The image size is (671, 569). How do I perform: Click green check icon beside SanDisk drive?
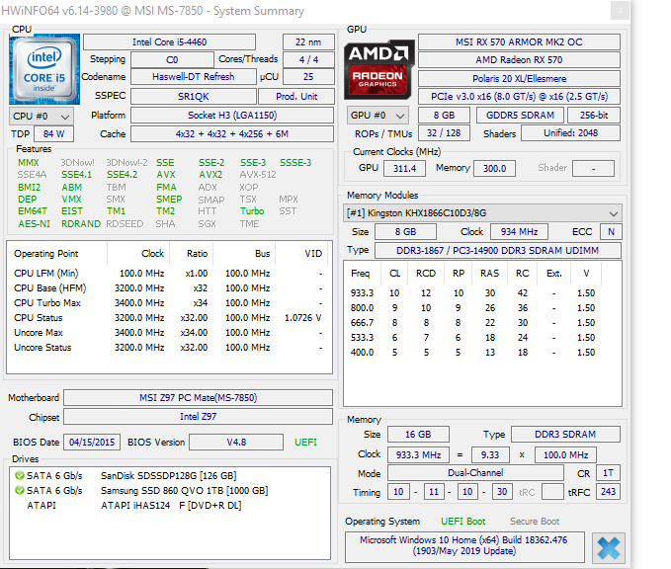[x=19, y=475]
